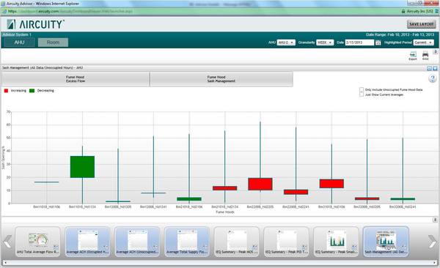
Task: Open IEQ Summary - Peak PID thumbnail
Action: click(286, 242)
